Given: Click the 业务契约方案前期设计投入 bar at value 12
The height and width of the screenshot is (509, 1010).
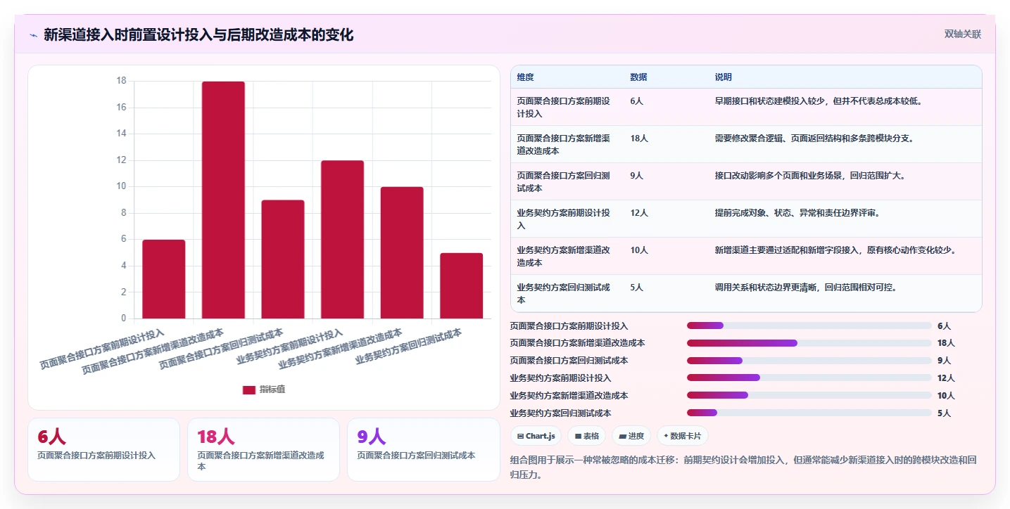Looking at the screenshot, I should point(342,240).
